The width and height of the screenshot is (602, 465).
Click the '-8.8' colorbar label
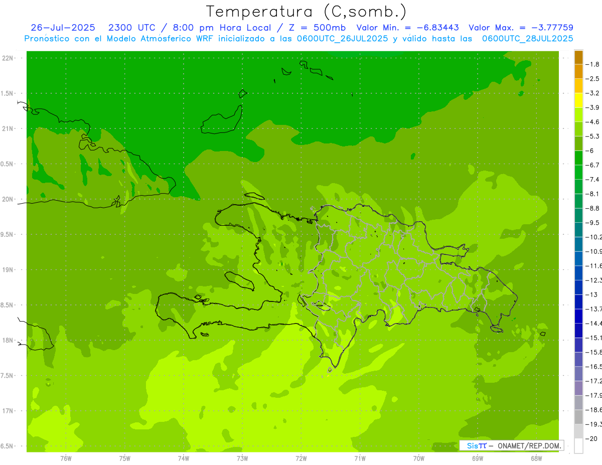tap(593, 208)
